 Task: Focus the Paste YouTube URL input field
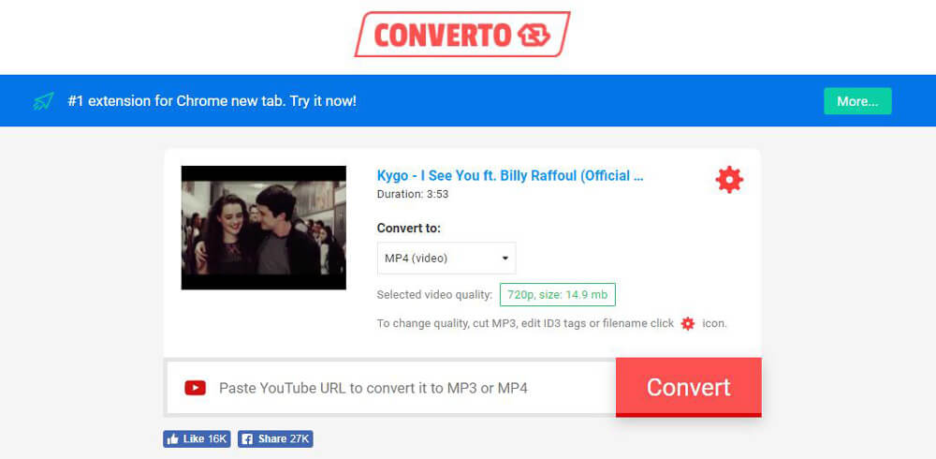391,388
